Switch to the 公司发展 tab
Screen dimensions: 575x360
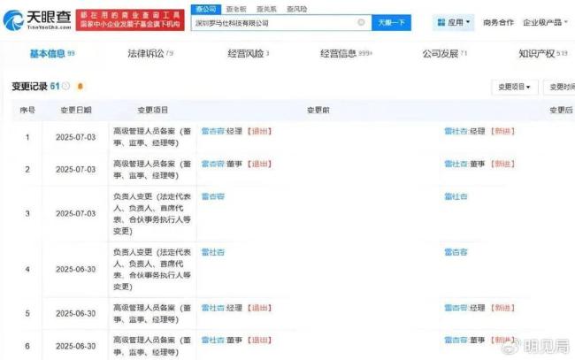click(x=444, y=54)
